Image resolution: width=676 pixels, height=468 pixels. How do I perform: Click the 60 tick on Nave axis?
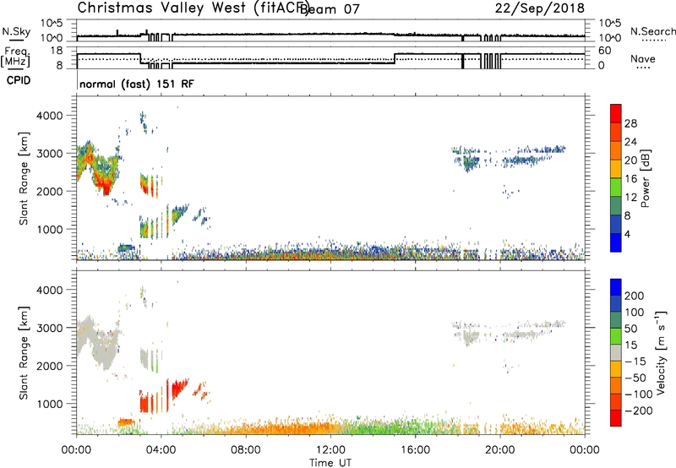click(x=605, y=51)
